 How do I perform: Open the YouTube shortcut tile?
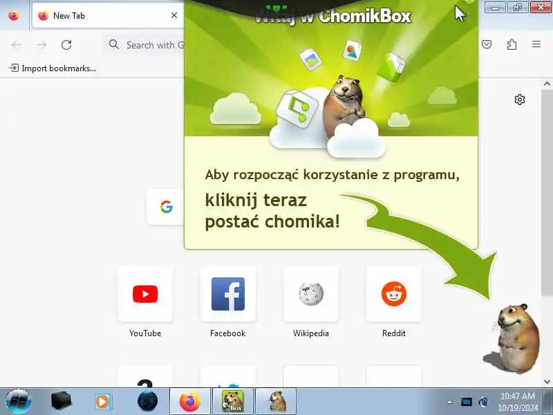pos(145,295)
